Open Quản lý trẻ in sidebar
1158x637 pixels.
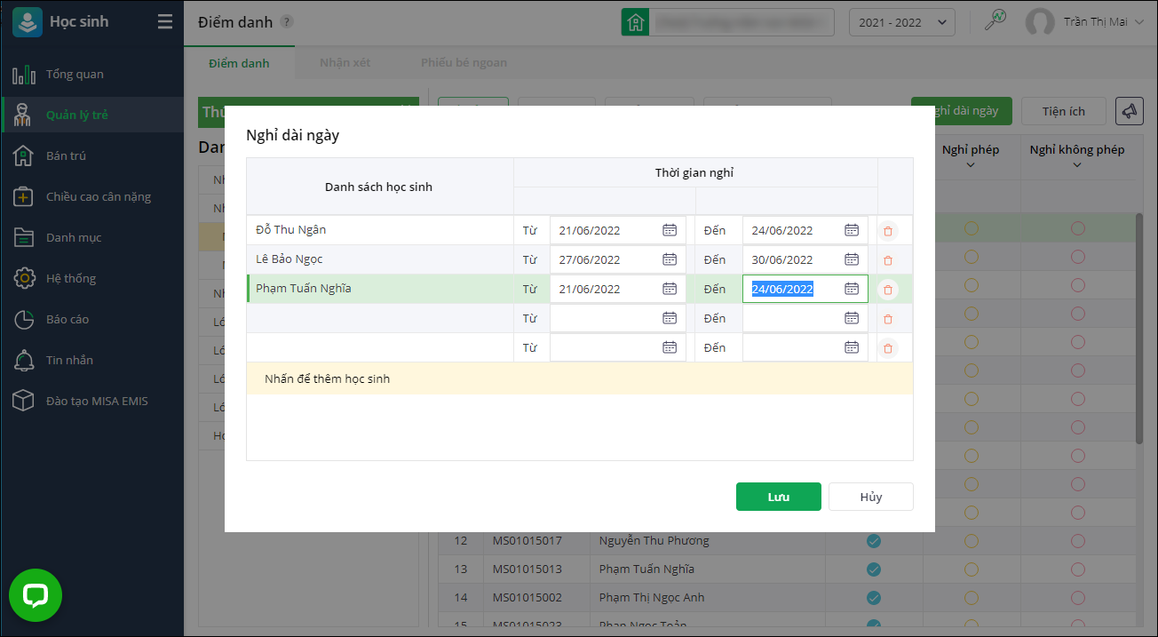coord(92,115)
